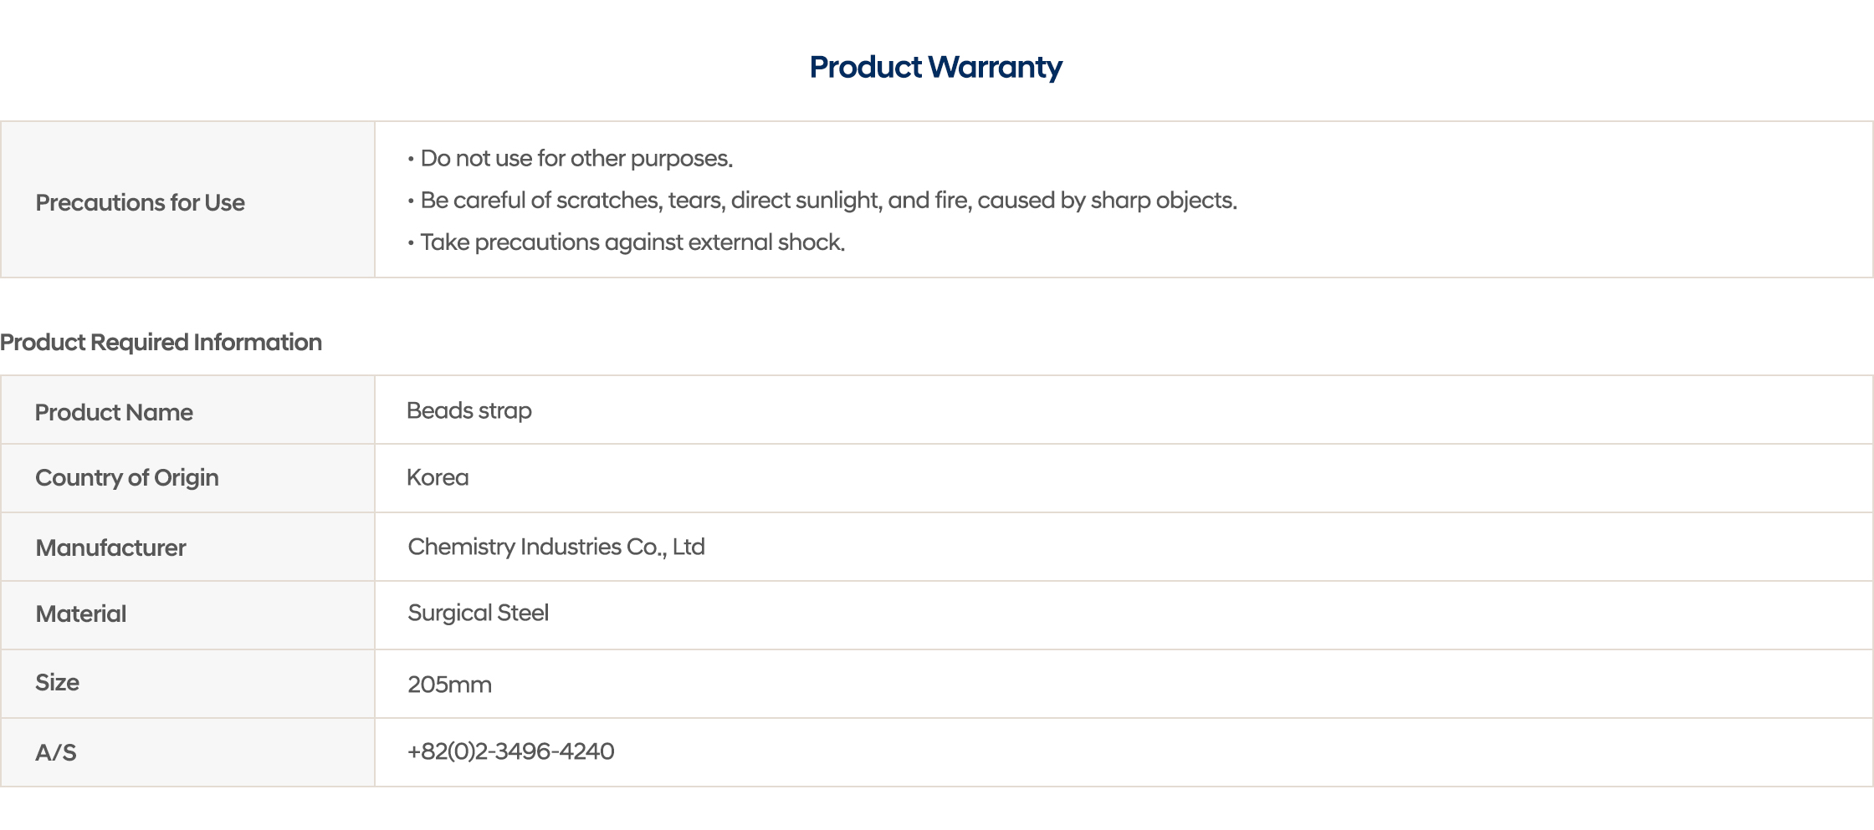Click the A/S phone number +82(0)2-3496-4240
The height and width of the screenshot is (830, 1874).
click(510, 751)
